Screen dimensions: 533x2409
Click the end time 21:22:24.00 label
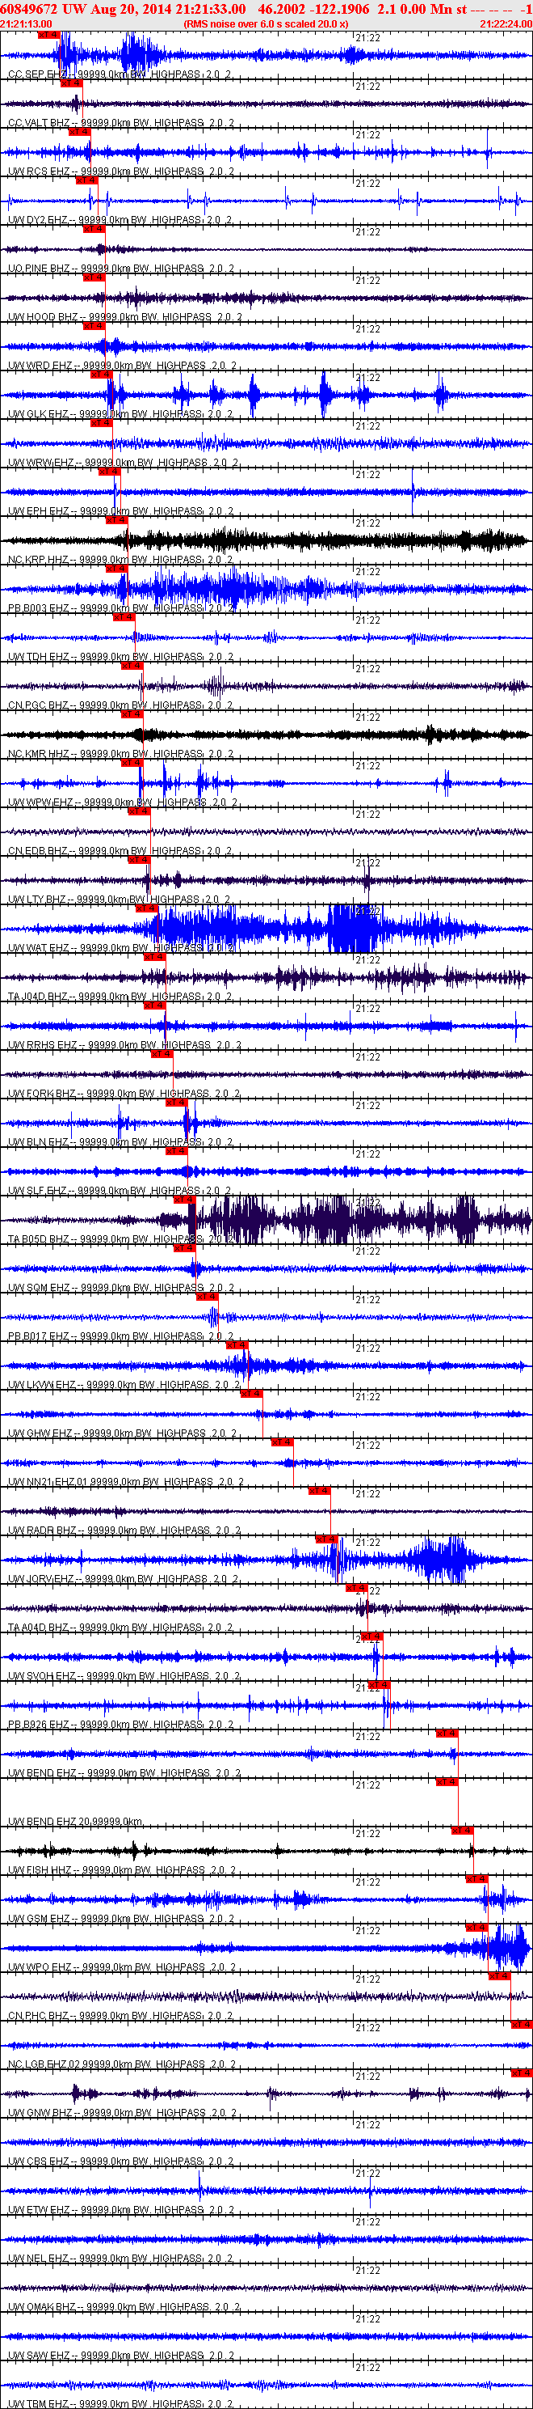pos(506,24)
